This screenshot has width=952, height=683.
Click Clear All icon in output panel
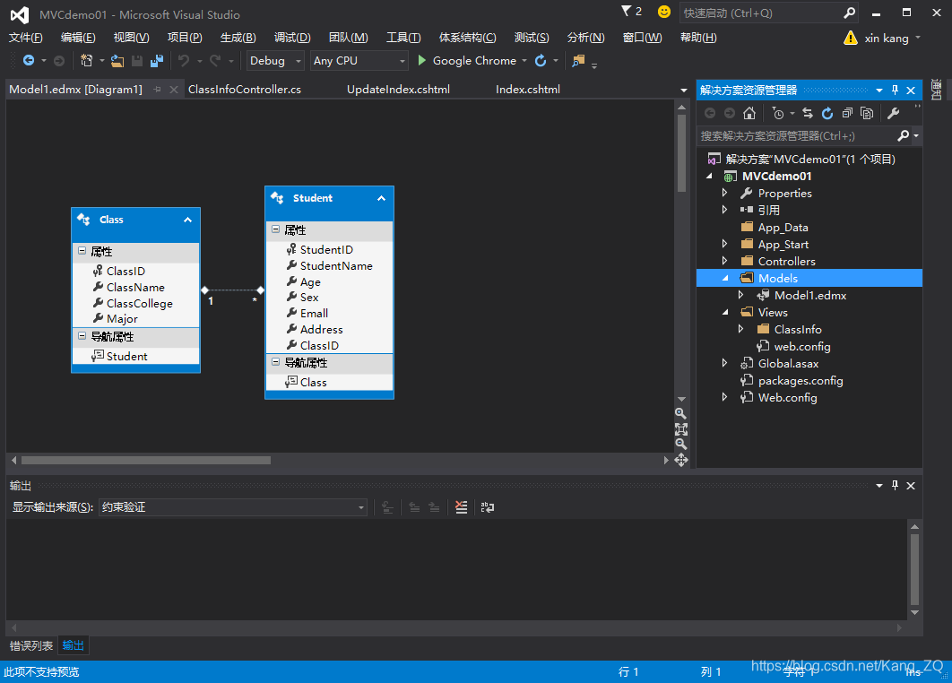click(x=461, y=507)
